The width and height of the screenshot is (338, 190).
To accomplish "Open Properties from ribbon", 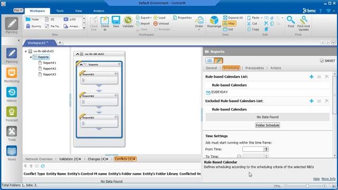I will pyautogui.click(x=182, y=17).
